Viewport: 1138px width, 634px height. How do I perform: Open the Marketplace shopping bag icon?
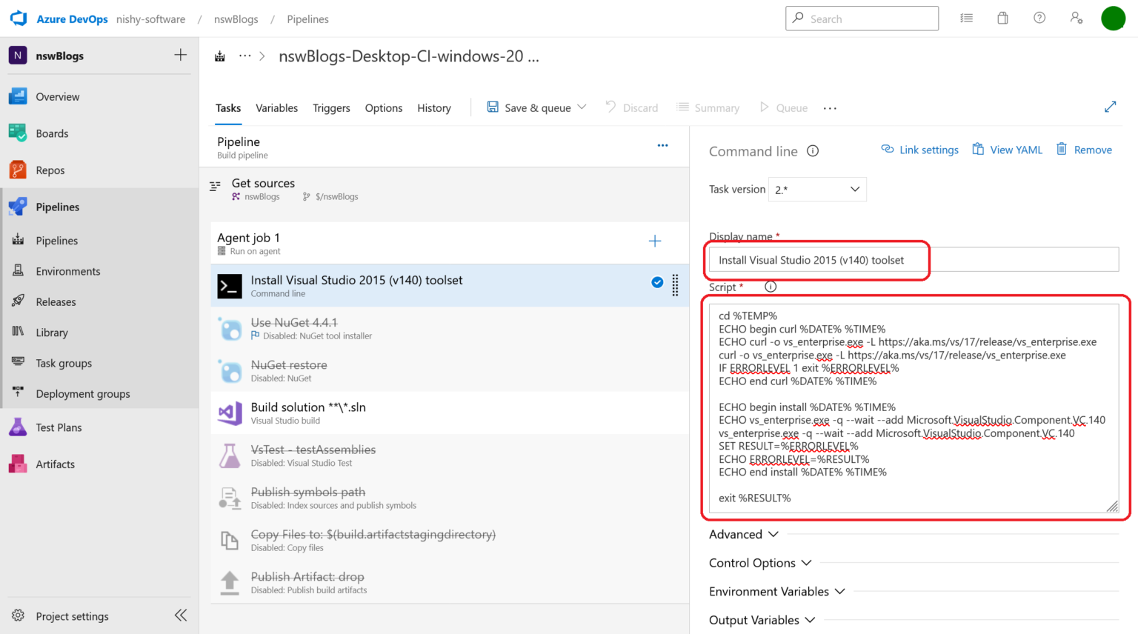(x=1002, y=18)
